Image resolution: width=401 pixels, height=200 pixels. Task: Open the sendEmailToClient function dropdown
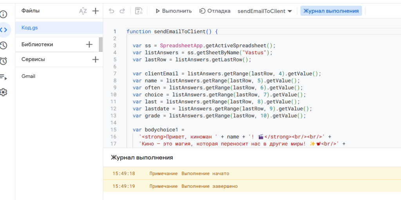265,11
